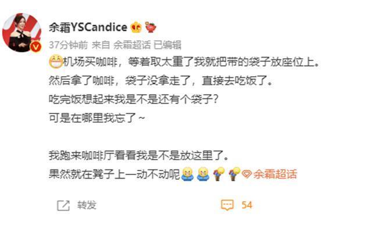Click the post text line 我跑来咖啡厅看看
Image resolution: width=372 pixels, height=228 pixels.
click(139, 155)
